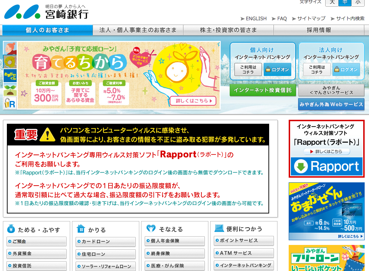This screenshot has height=271, width=369.
Task: Open the おまかせくん card loan banner
Action: click(x=326, y=211)
